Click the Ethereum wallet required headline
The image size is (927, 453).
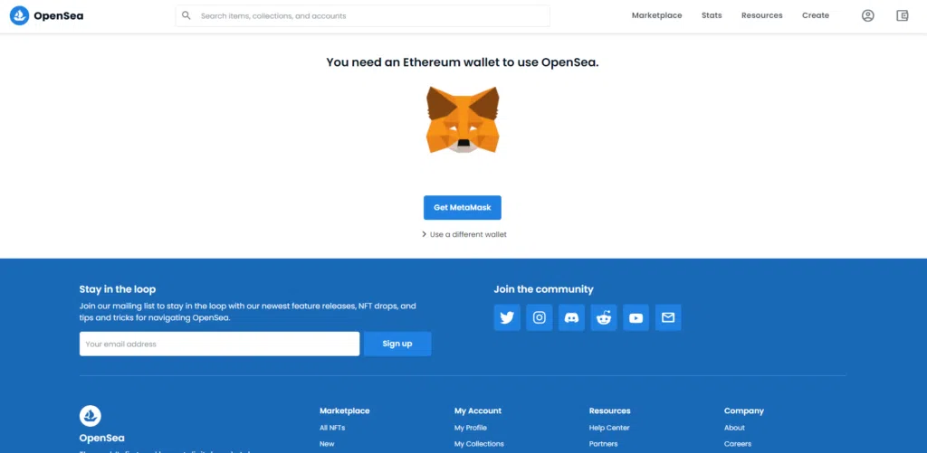(463, 62)
